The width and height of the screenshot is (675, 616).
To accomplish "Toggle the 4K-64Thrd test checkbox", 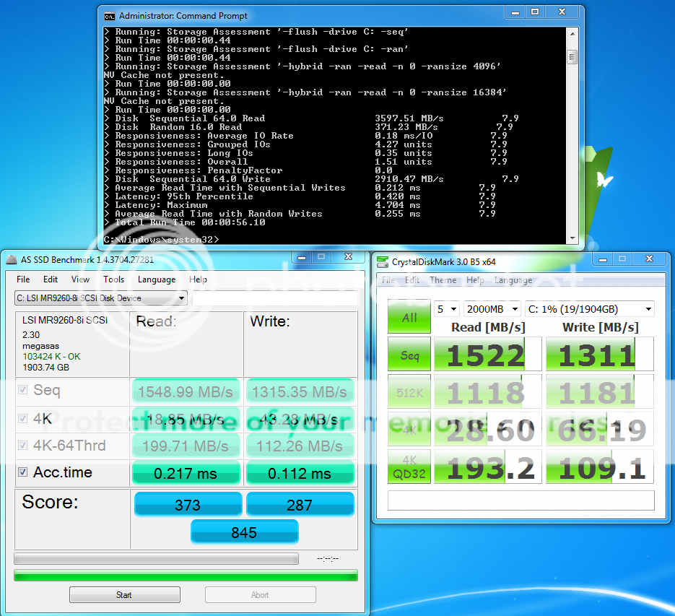I will [x=23, y=445].
